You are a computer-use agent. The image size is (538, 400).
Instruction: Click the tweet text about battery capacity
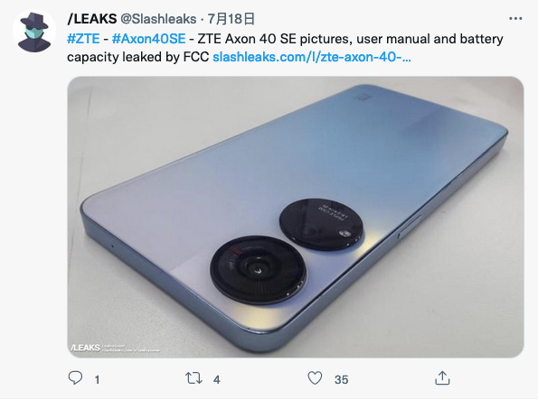pos(285,48)
